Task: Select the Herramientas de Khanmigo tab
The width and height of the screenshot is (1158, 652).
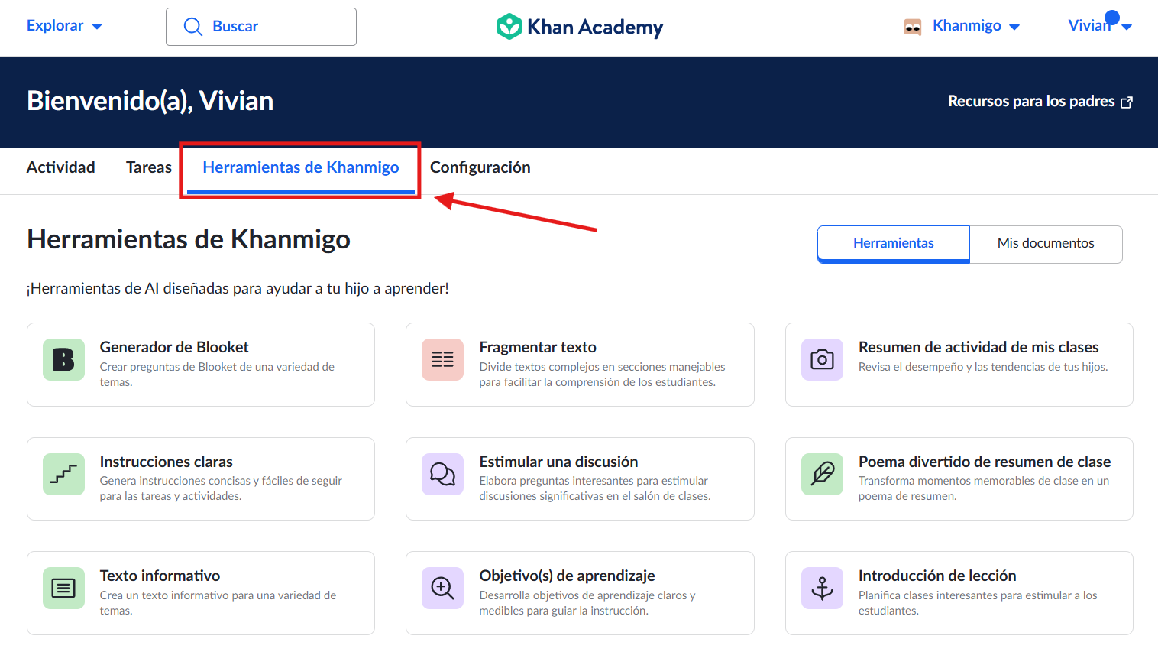Action: (301, 167)
